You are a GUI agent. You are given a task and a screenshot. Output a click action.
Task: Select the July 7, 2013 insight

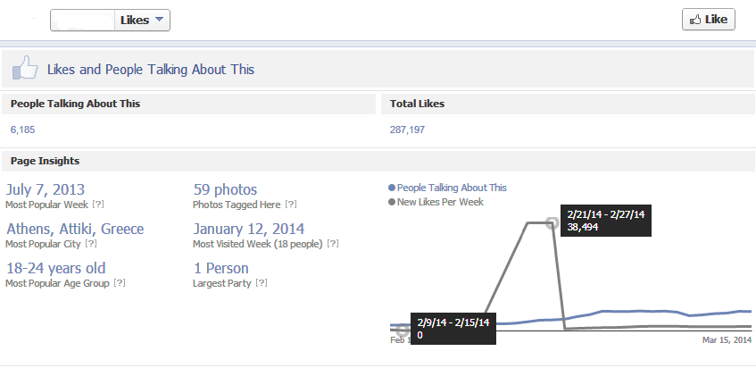[x=46, y=189]
